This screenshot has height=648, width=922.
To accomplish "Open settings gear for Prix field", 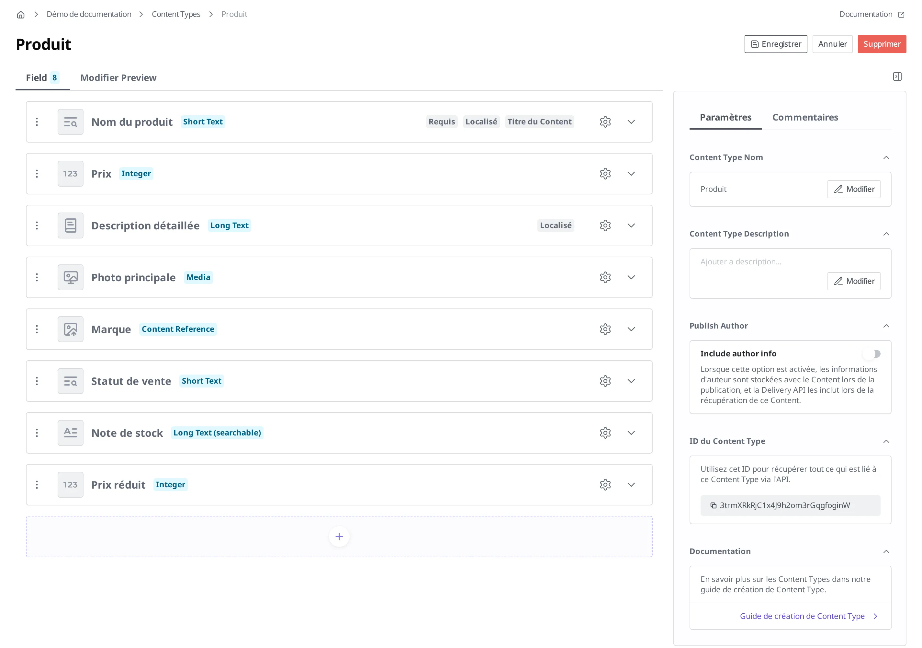I will point(605,174).
